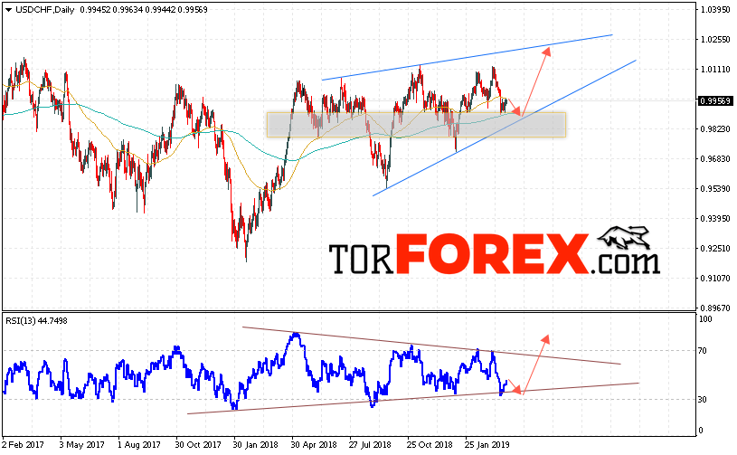Pick price level 0.92510 on the scale
The width and height of the screenshot is (737, 455).
(715, 249)
